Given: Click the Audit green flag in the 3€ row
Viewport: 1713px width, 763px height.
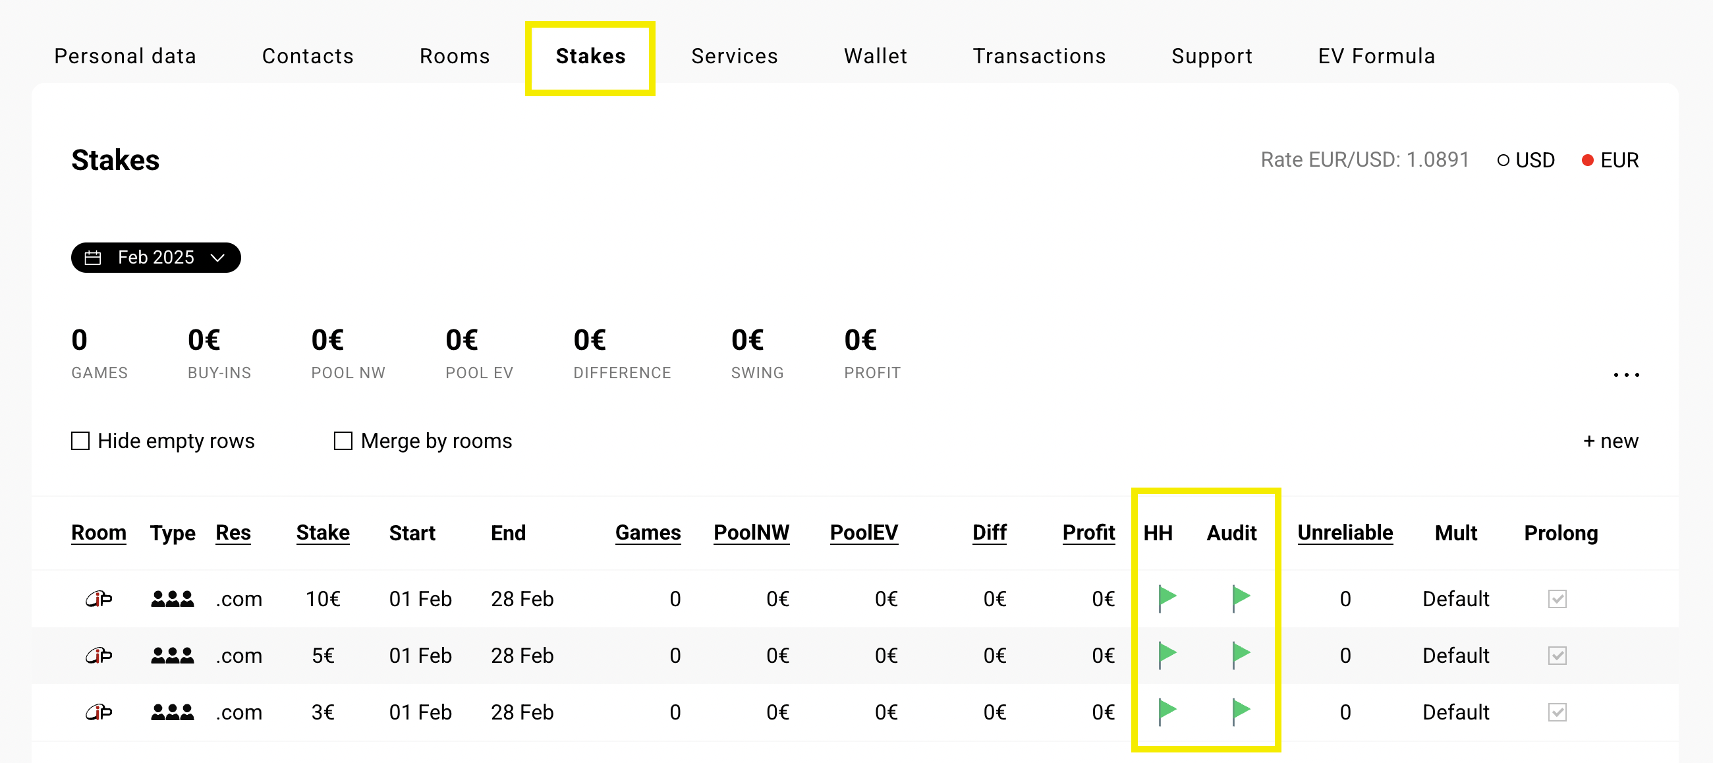Looking at the screenshot, I should [1241, 711].
